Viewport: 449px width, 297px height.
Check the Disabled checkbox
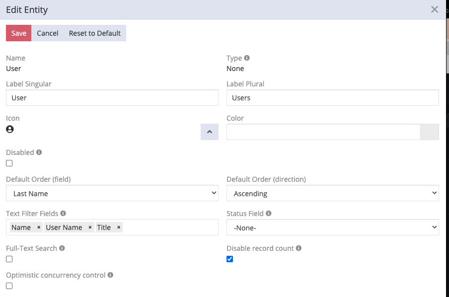(8, 163)
